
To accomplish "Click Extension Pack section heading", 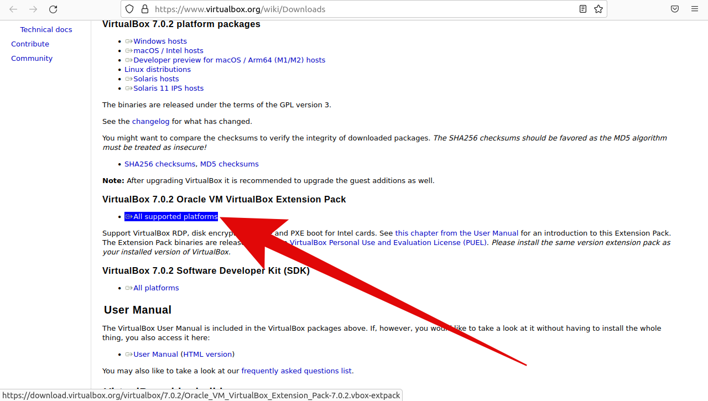I will tap(224, 199).
